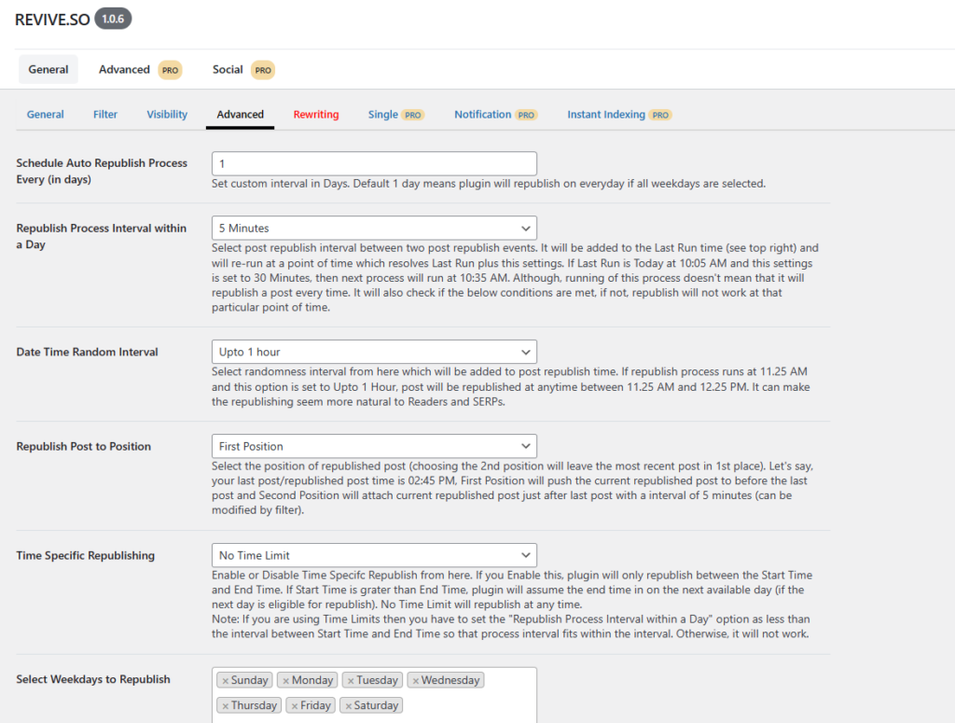The image size is (955, 723).
Task: Open the Visibility sub-tab
Action: point(167,115)
